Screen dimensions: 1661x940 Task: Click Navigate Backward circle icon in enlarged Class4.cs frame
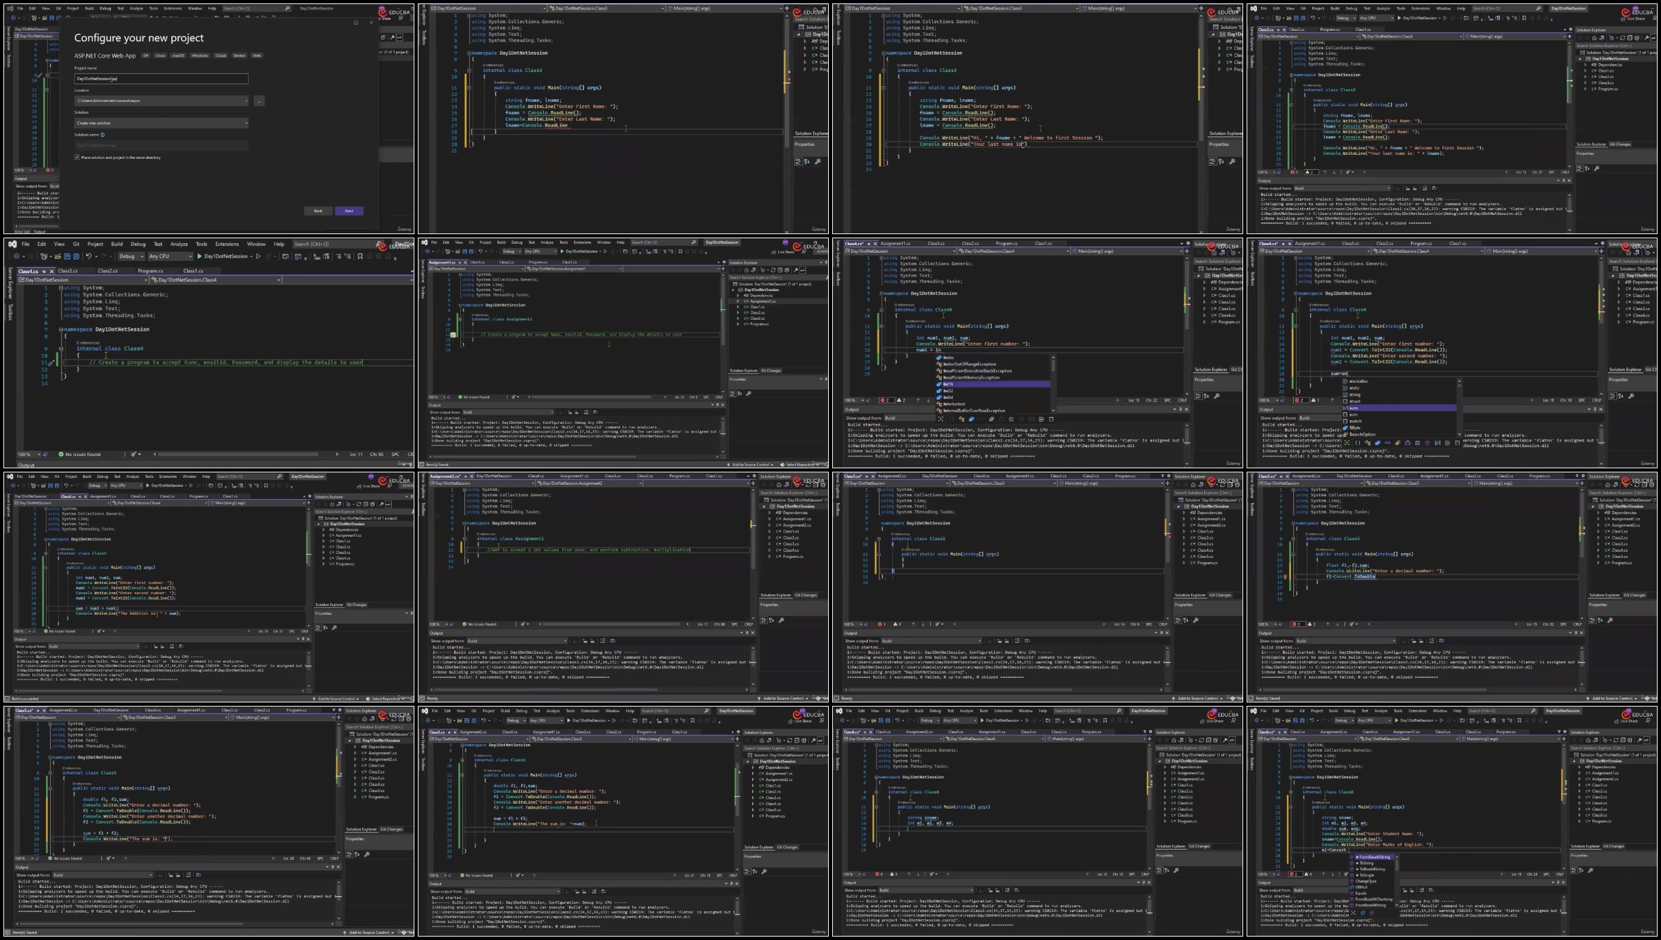(x=16, y=256)
